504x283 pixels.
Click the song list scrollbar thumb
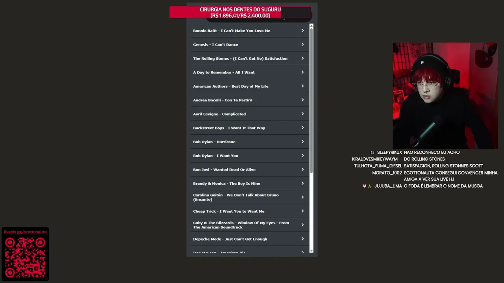click(x=311, y=100)
